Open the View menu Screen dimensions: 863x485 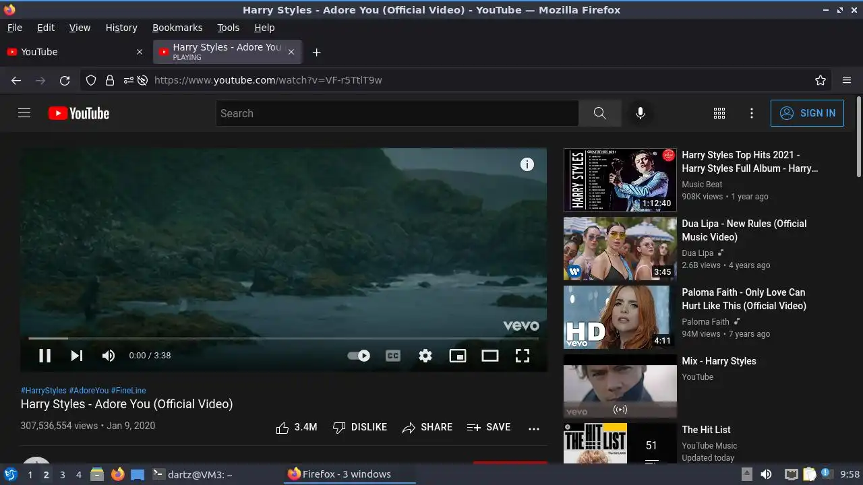tap(80, 28)
